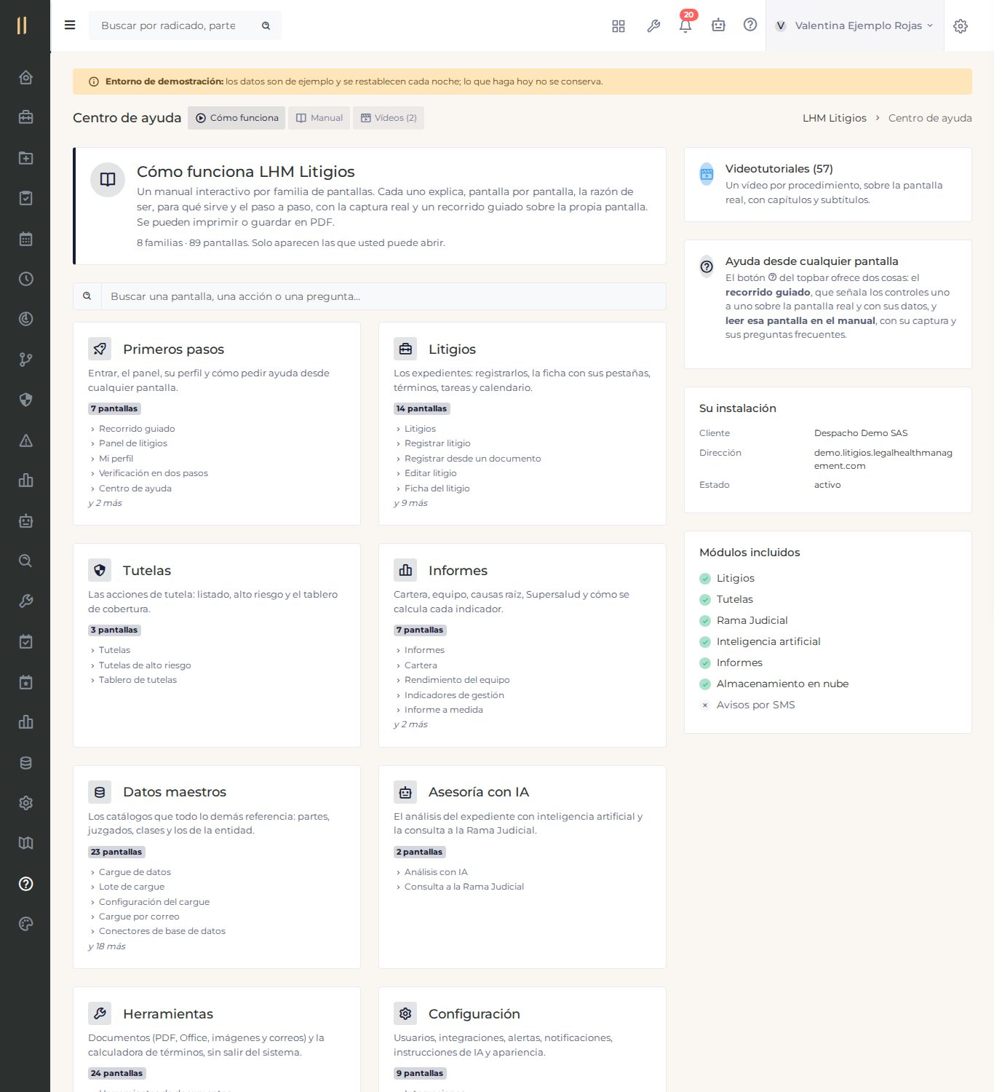Open the git branch icon in sidebar
The image size is (994, 1092).
click(25, 360)
